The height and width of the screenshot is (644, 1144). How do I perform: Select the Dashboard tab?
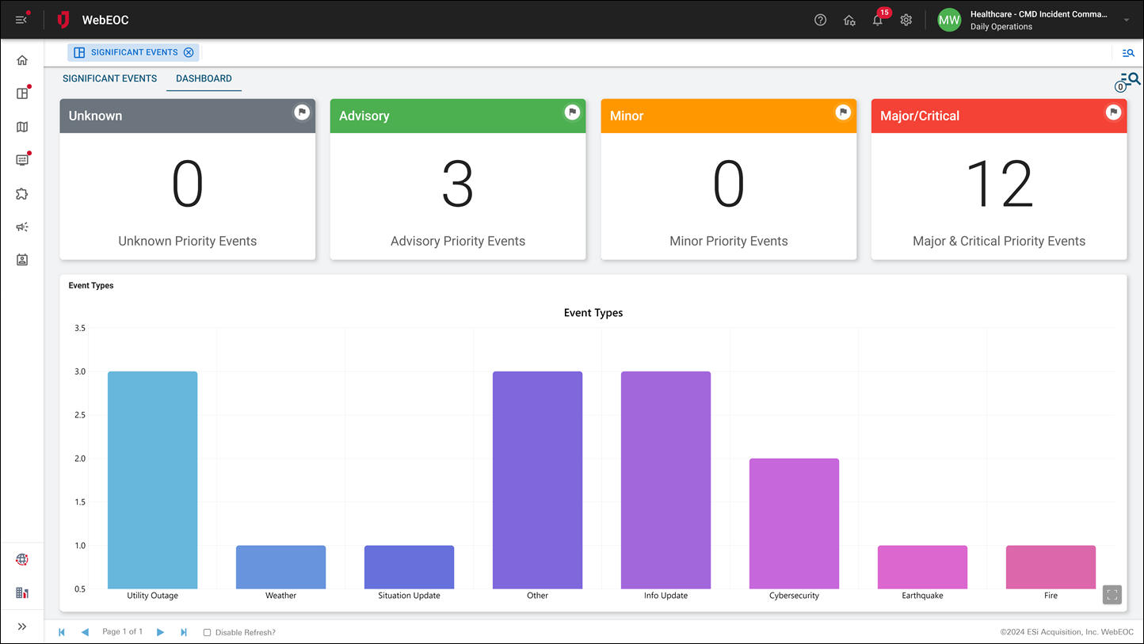tap(204, 78)
